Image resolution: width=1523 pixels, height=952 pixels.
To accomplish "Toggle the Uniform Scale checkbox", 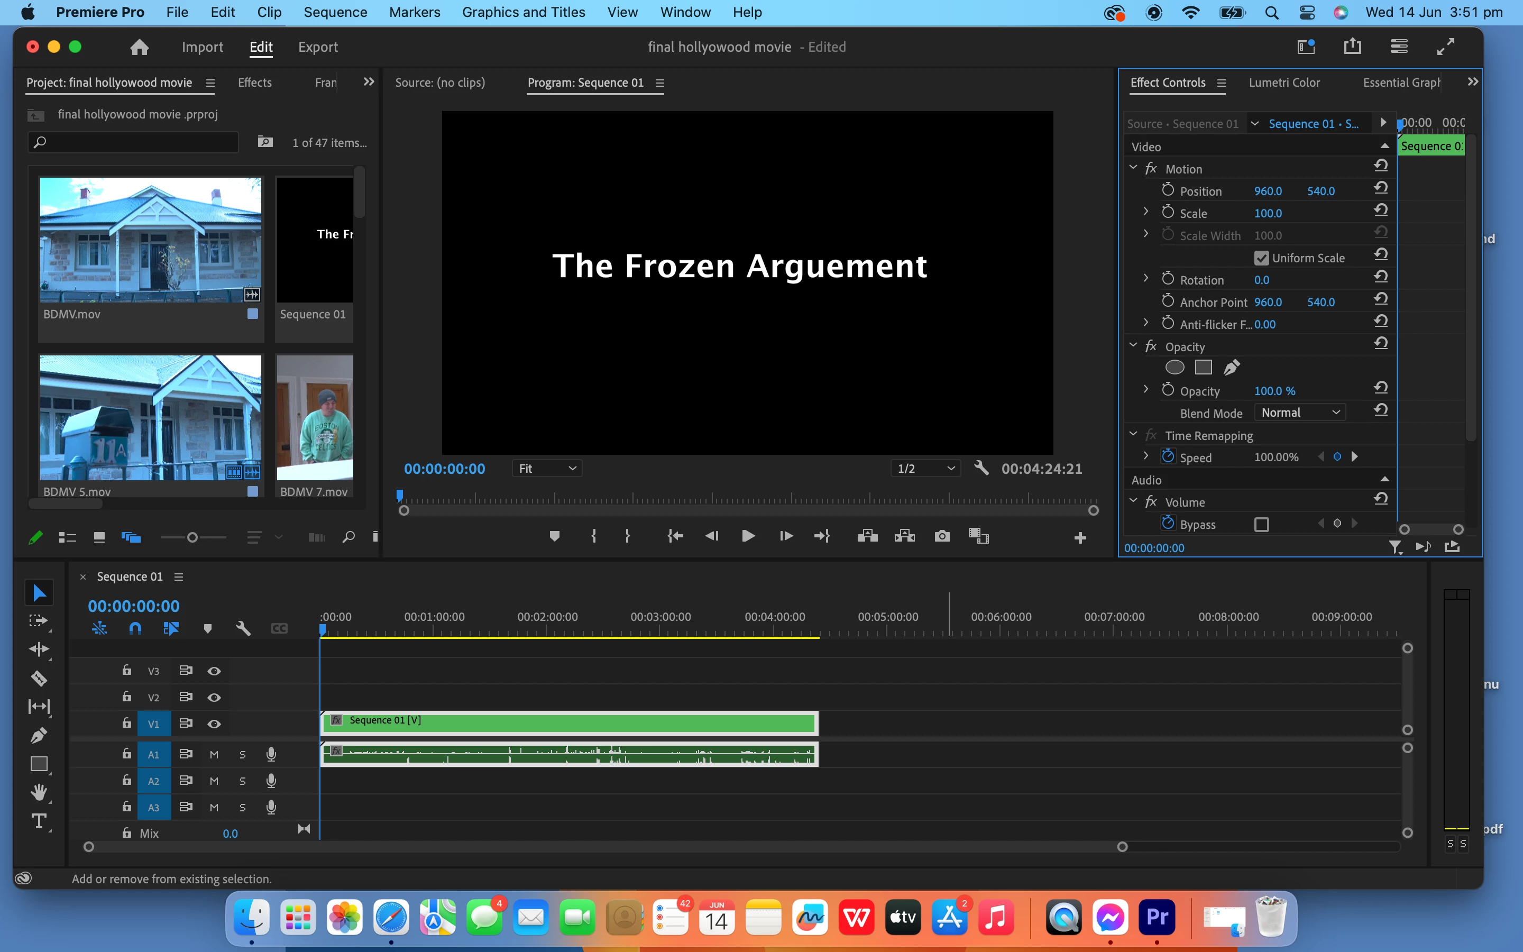I will pyautogui.click(x=1261, y=258).
